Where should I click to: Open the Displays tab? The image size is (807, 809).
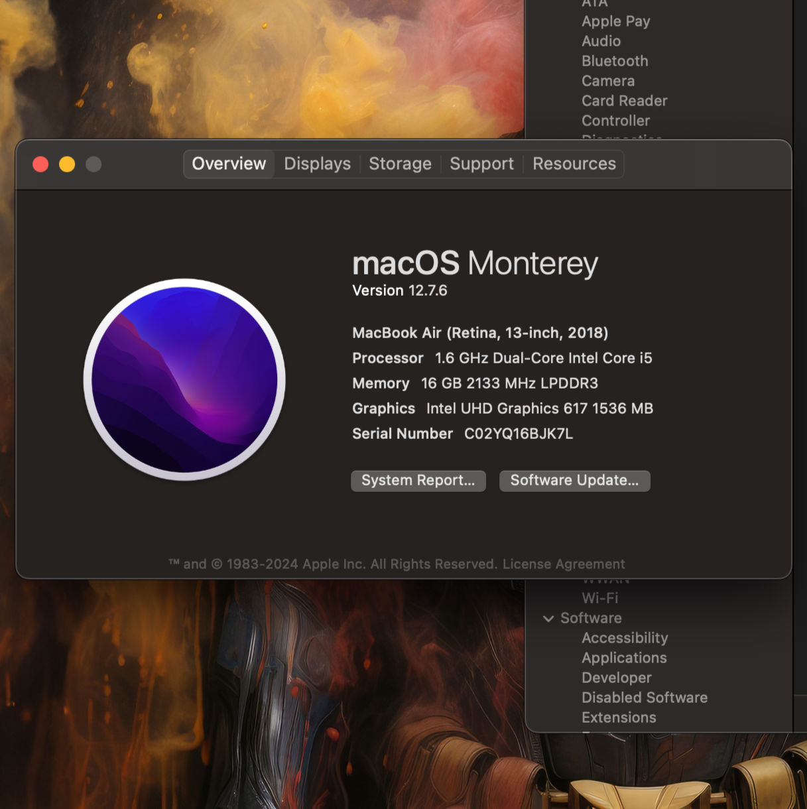317,164
